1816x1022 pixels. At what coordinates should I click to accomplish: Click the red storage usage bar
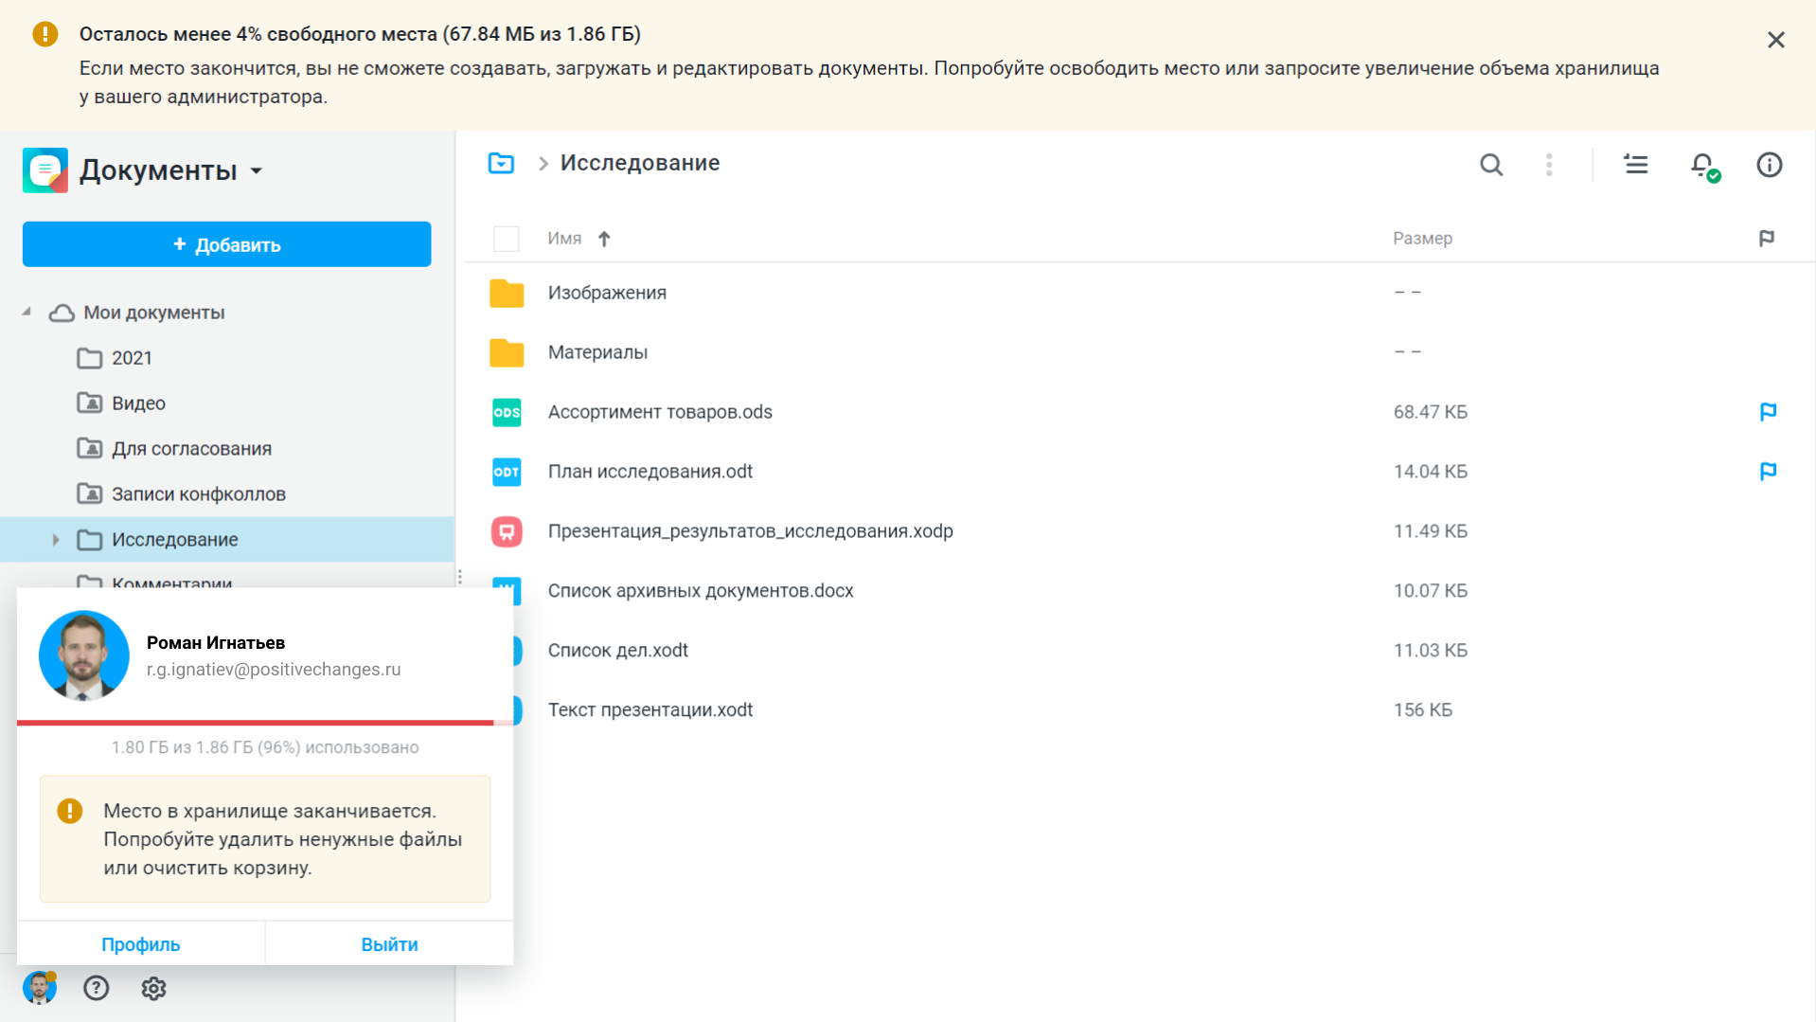[255, 723]
